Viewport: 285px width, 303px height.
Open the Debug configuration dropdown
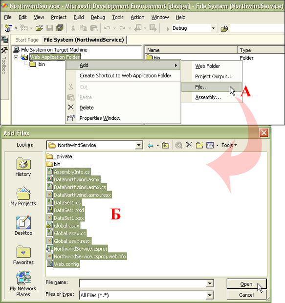[x=213, y=28]
